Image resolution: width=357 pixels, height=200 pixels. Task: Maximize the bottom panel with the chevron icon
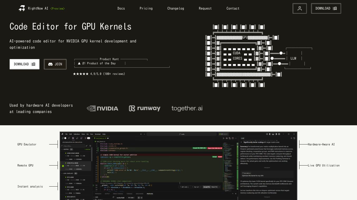click(232, 194)
